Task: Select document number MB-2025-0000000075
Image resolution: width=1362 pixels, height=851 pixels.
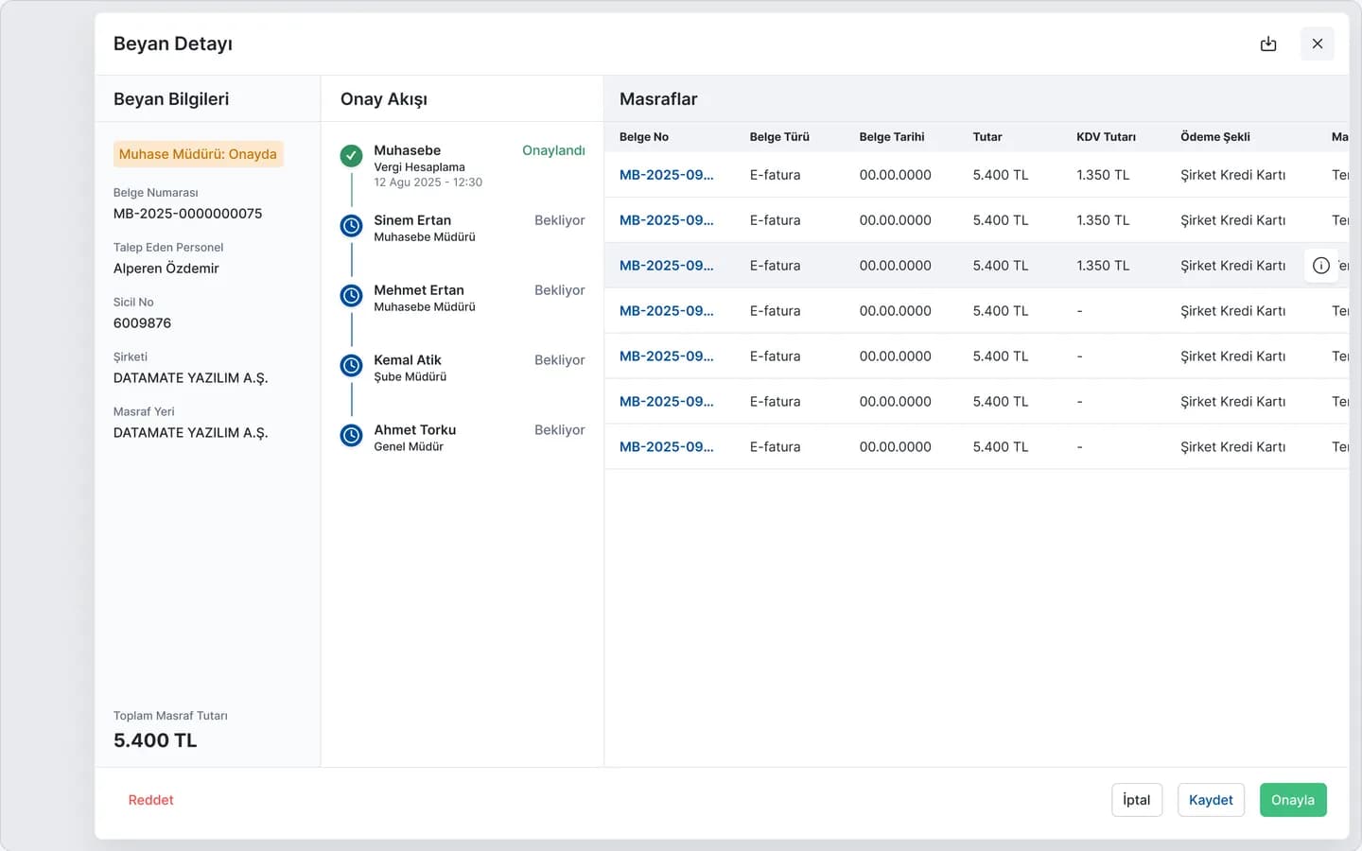Action: click(188, 214)
